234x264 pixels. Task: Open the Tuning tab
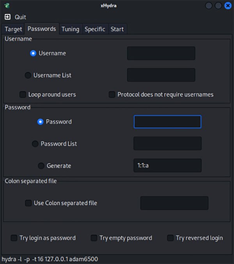[70, 29]
